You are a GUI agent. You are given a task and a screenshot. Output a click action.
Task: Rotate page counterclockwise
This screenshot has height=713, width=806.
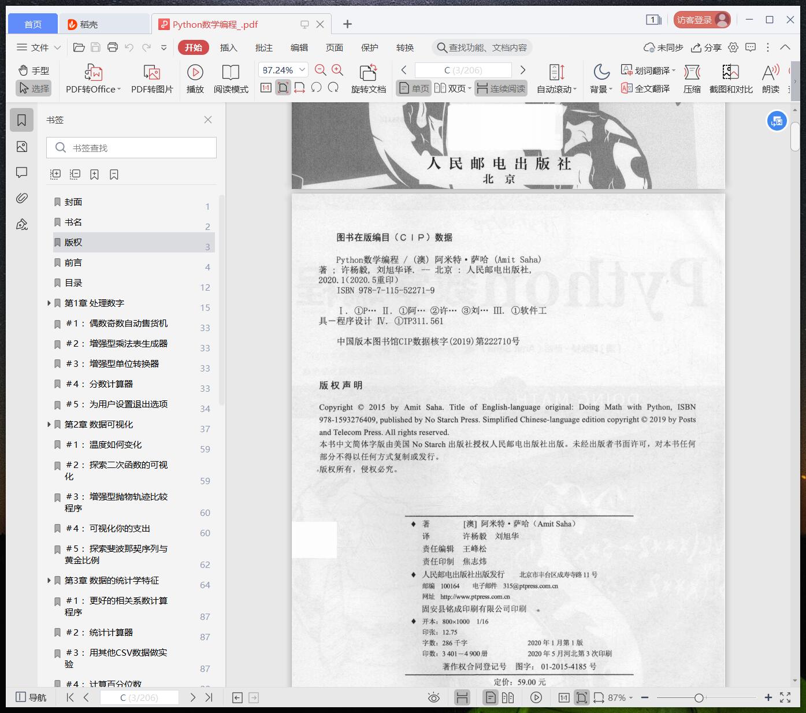click(x=316, y=88)
